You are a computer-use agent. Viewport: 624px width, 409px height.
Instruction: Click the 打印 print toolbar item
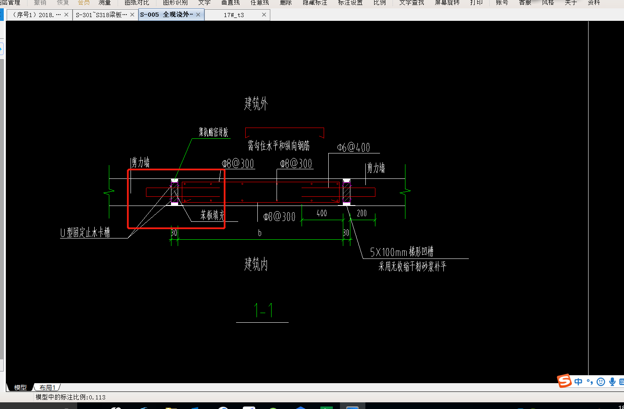(476, 3)
